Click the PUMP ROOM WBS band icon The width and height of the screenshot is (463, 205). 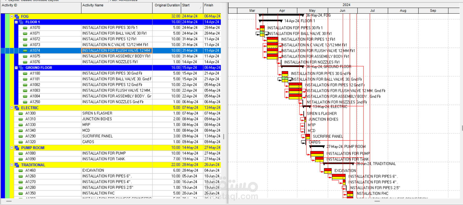[x=17, y=148]
